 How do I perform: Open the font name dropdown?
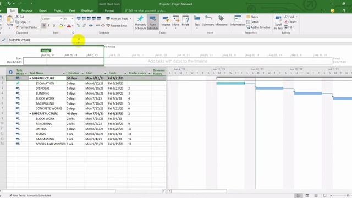61,18
